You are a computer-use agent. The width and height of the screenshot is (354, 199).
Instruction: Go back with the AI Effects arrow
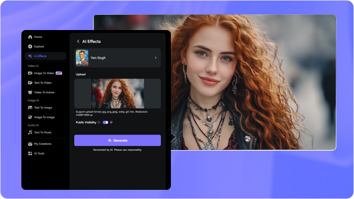(x=78, y=41)
